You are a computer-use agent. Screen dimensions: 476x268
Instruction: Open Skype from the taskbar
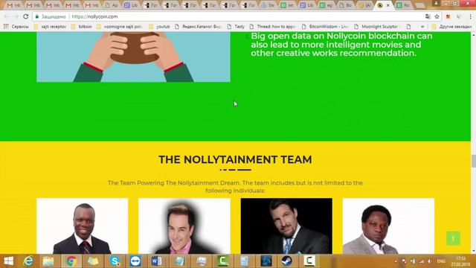(x=115, y=261)
